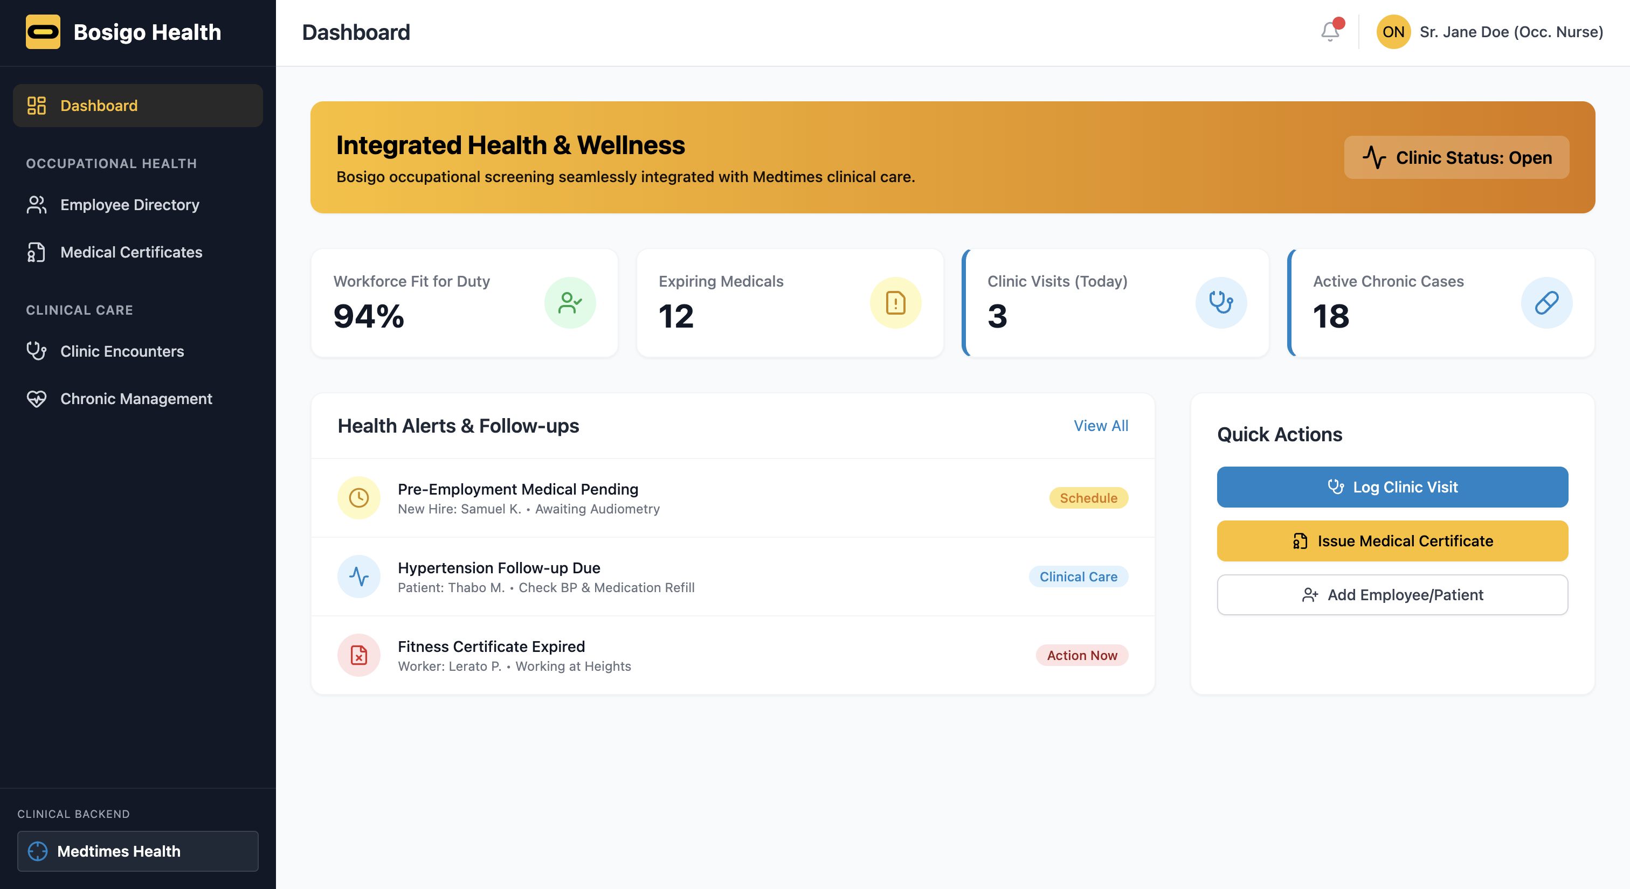
Task: Click 'Patient: Thabo M.' detail text
Action: pyautogui.click(x=451, y=587)
